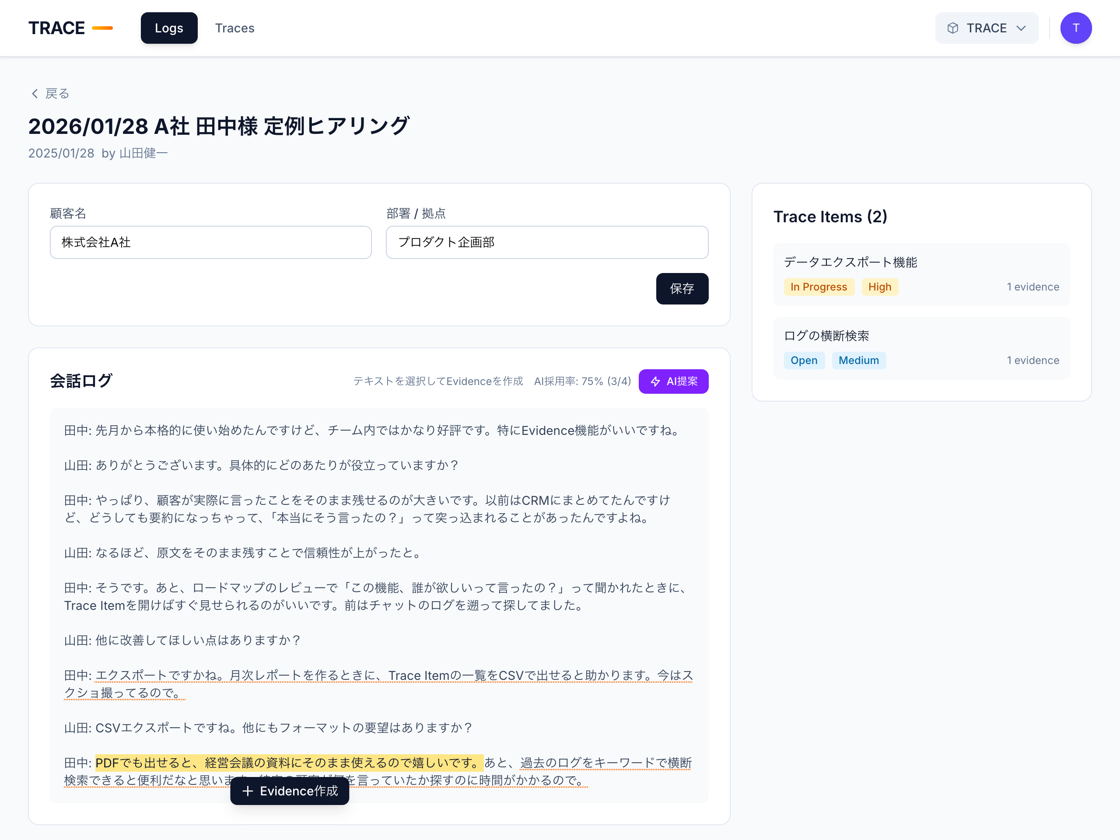1120x840 pixels.
Task: Click the plus icon on Evidence作成
Action: click(x=248, y=791)
